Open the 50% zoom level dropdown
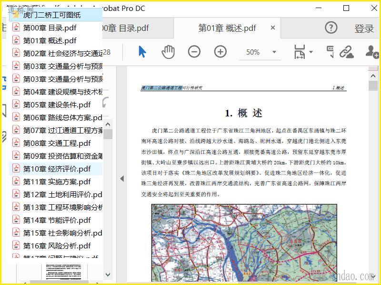Screen dimensions: 381x285 click(x=274, y=52)
